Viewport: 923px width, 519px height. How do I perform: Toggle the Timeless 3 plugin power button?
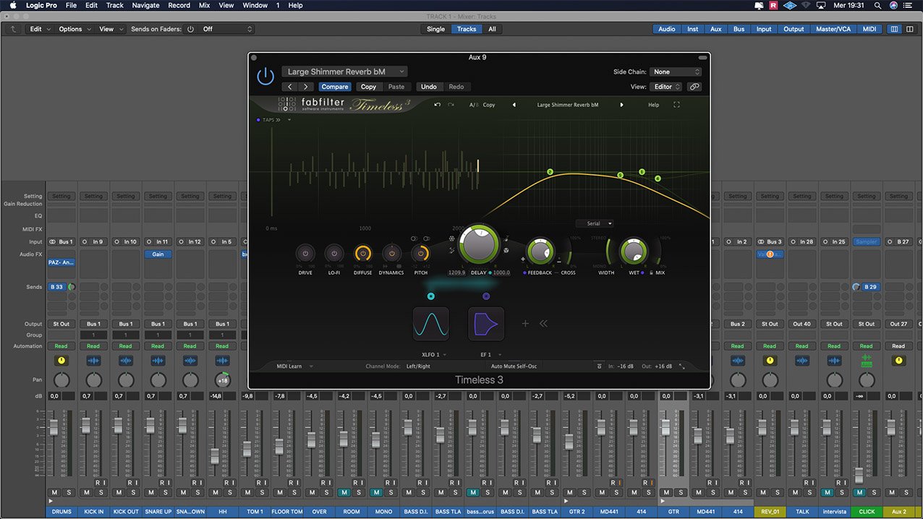tap(265, 75)
